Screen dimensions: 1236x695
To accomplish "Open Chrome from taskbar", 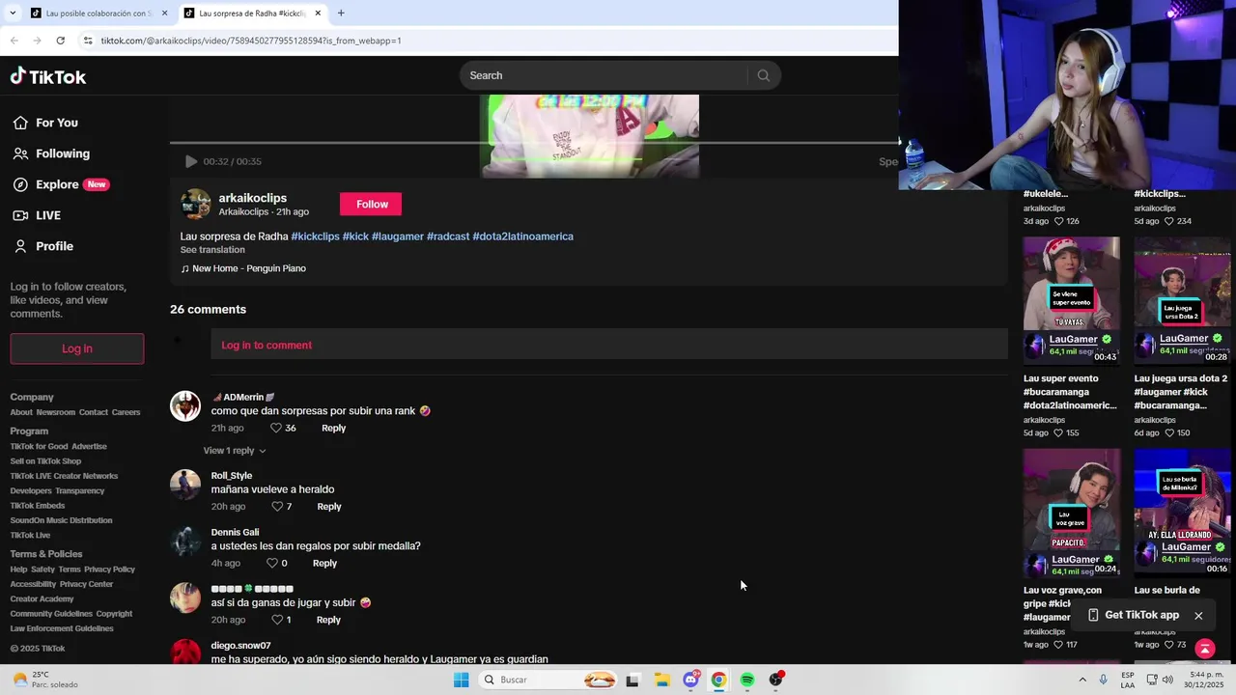I will click(718, 680).
